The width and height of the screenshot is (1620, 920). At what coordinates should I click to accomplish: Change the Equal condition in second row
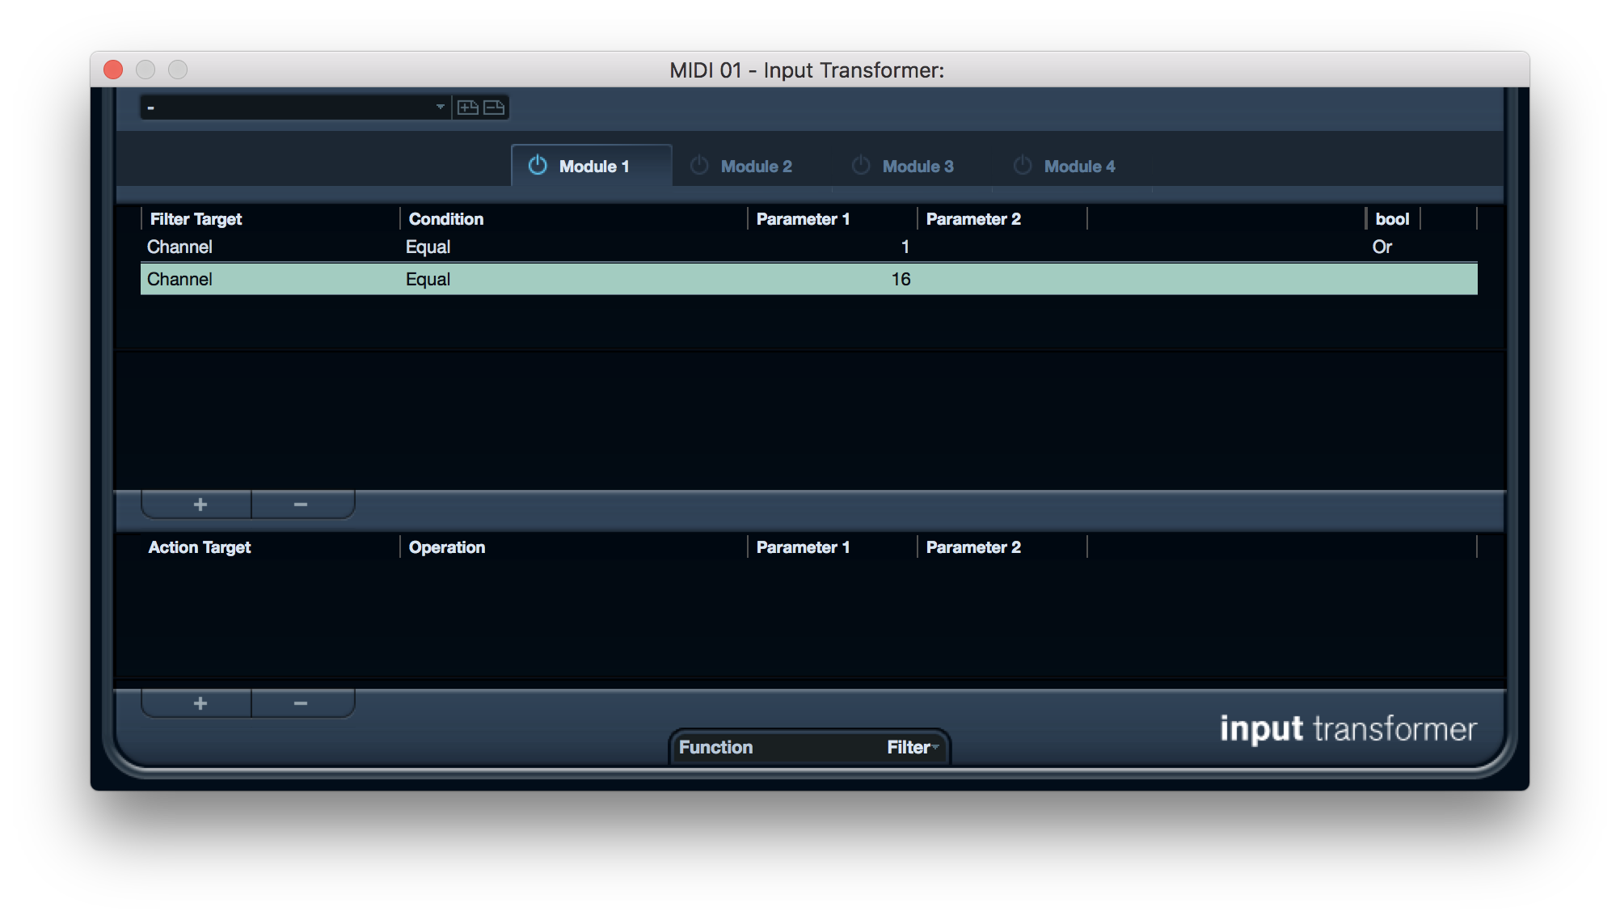[428, 280]
